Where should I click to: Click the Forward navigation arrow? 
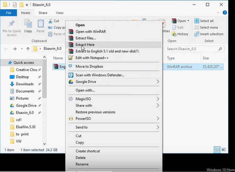pos(15,49)
